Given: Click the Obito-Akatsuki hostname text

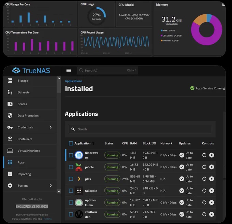Looking at the screenshot, I should (x=32, y=199).
